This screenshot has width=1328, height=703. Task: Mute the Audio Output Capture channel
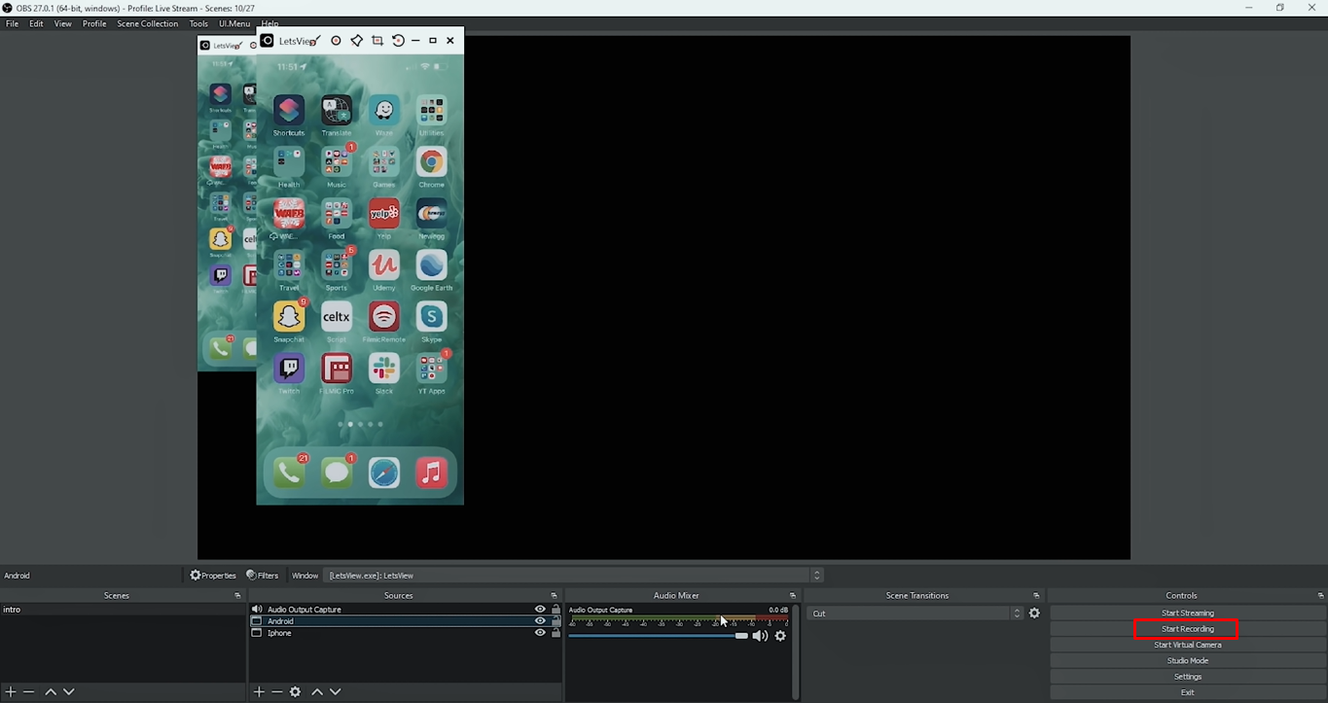click(760, 636)
